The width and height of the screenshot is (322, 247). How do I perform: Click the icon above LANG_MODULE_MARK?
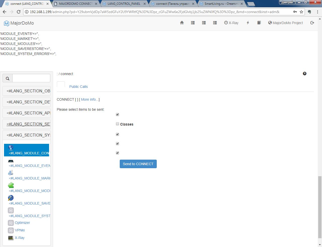11,173
